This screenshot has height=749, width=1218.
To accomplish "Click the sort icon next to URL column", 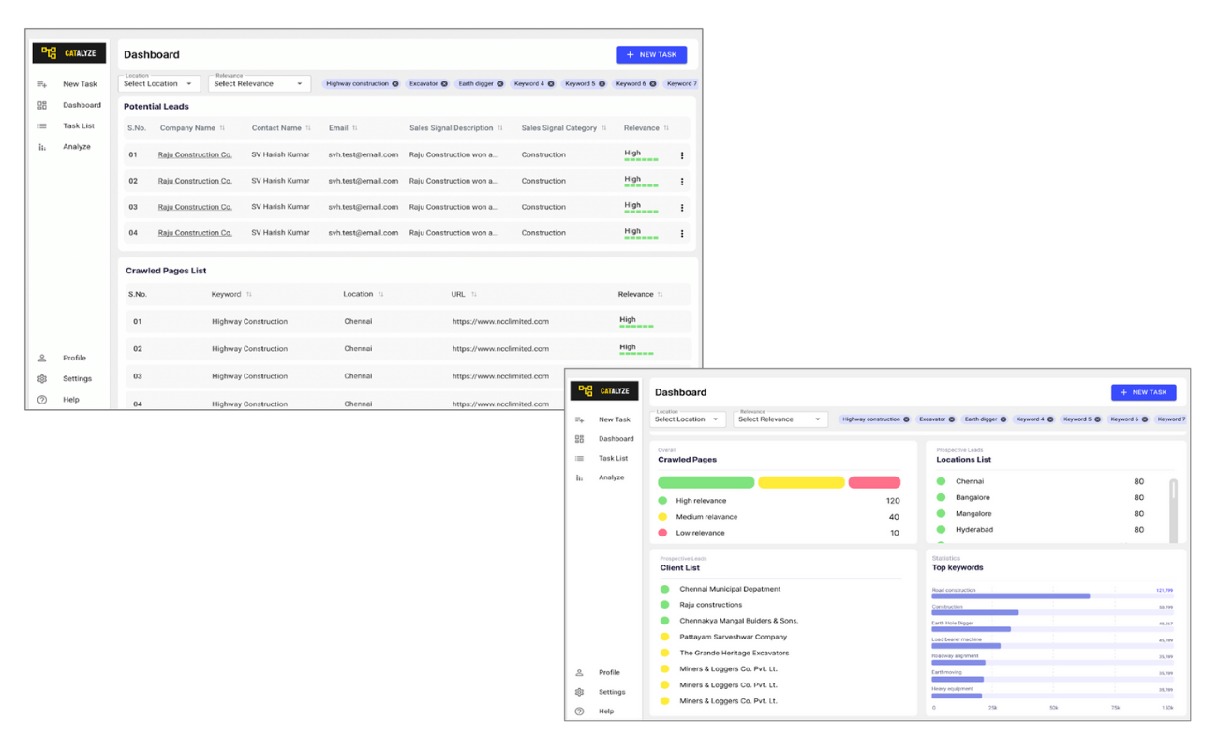I will point(474,295).
